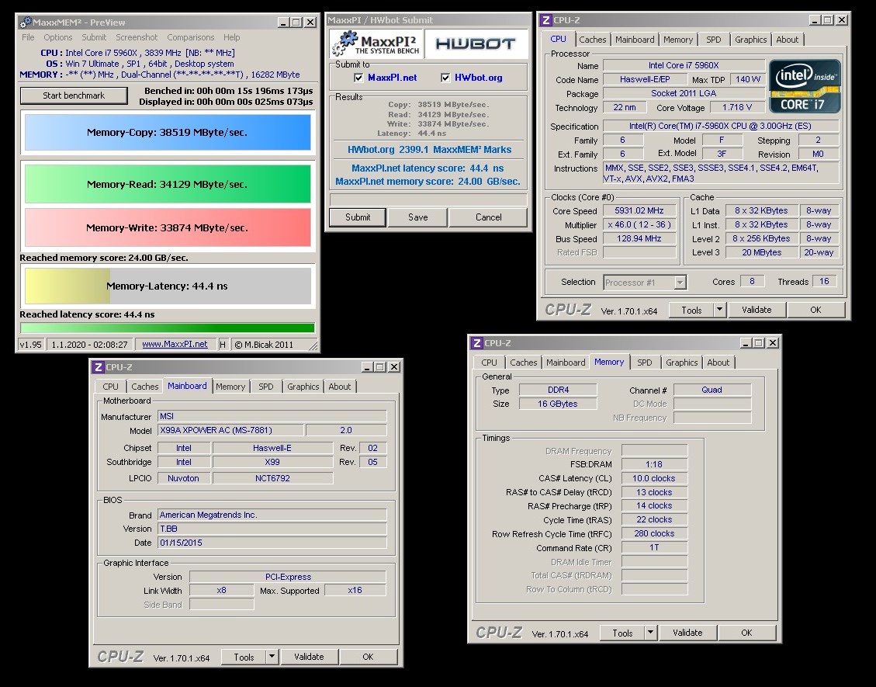This screenshot has height=687, width=876.
Task: Click the Intel Core i7 inside badge
Action: [x=805, y=87]
